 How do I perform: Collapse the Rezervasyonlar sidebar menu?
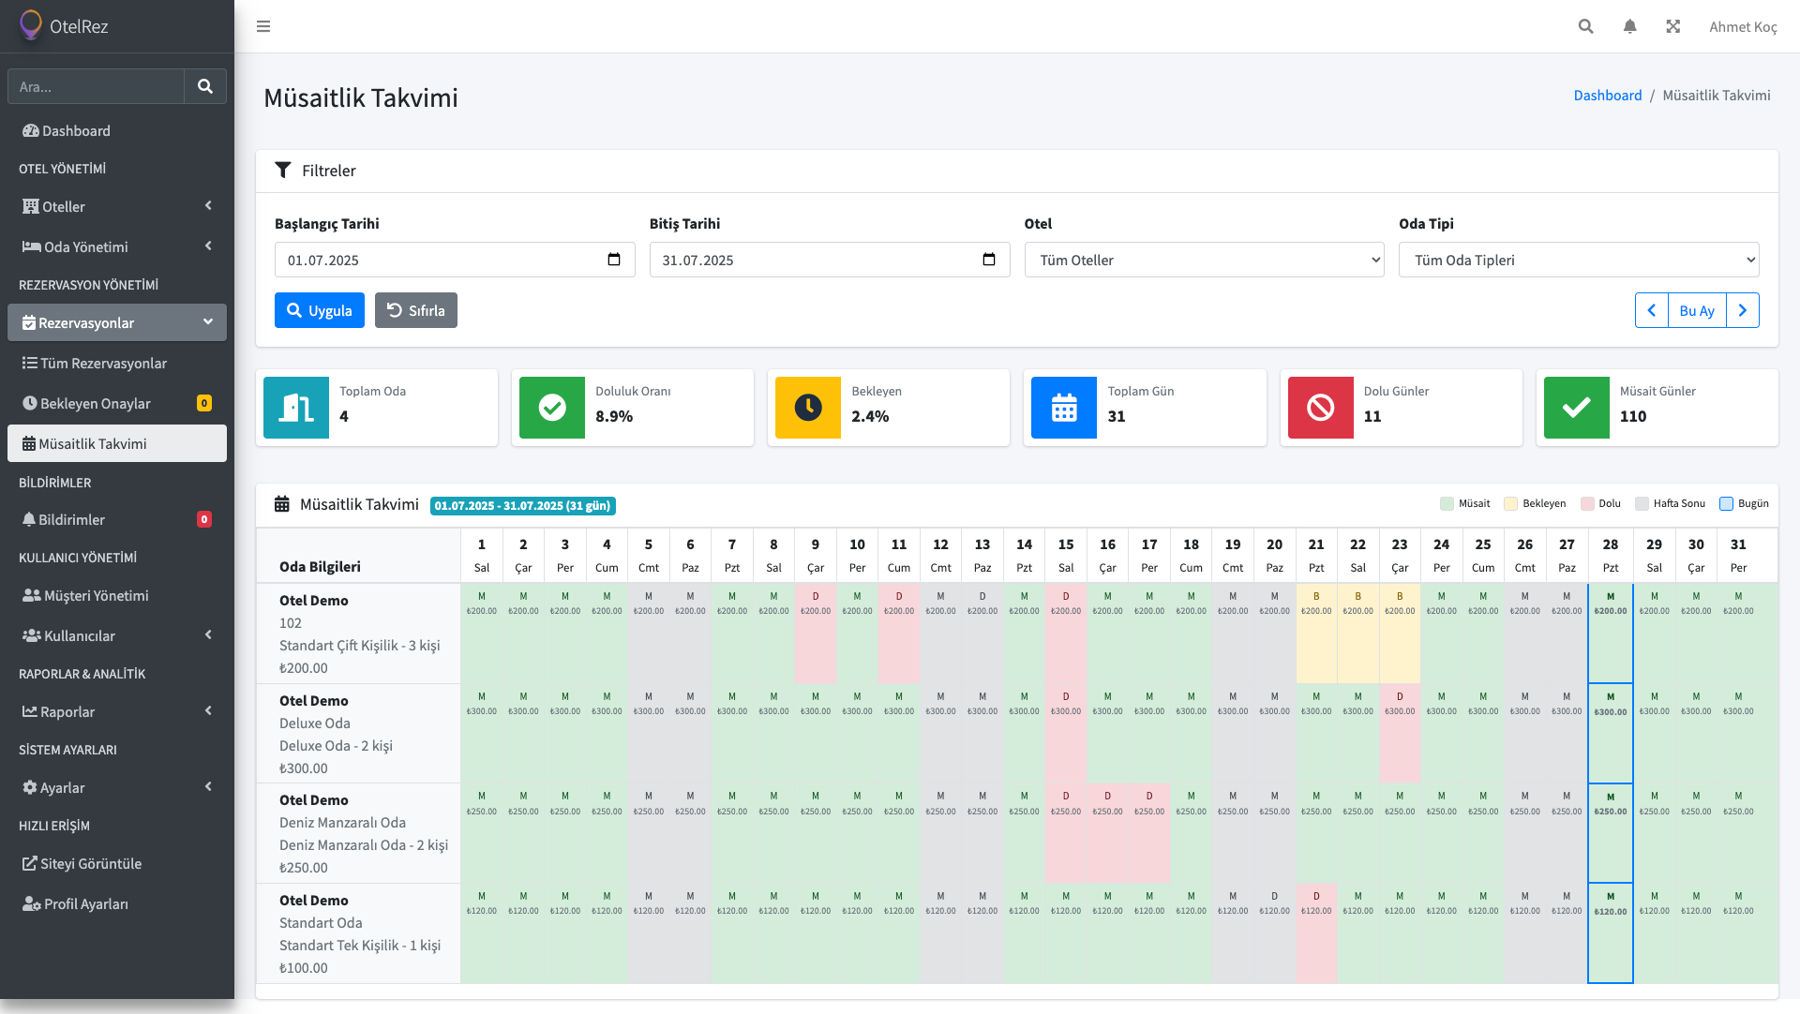pyautogui.click(x=117, y=322)
